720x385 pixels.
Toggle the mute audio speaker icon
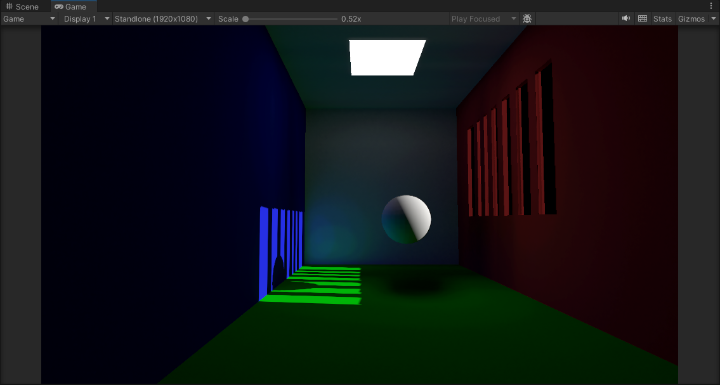tap(626, 19)
